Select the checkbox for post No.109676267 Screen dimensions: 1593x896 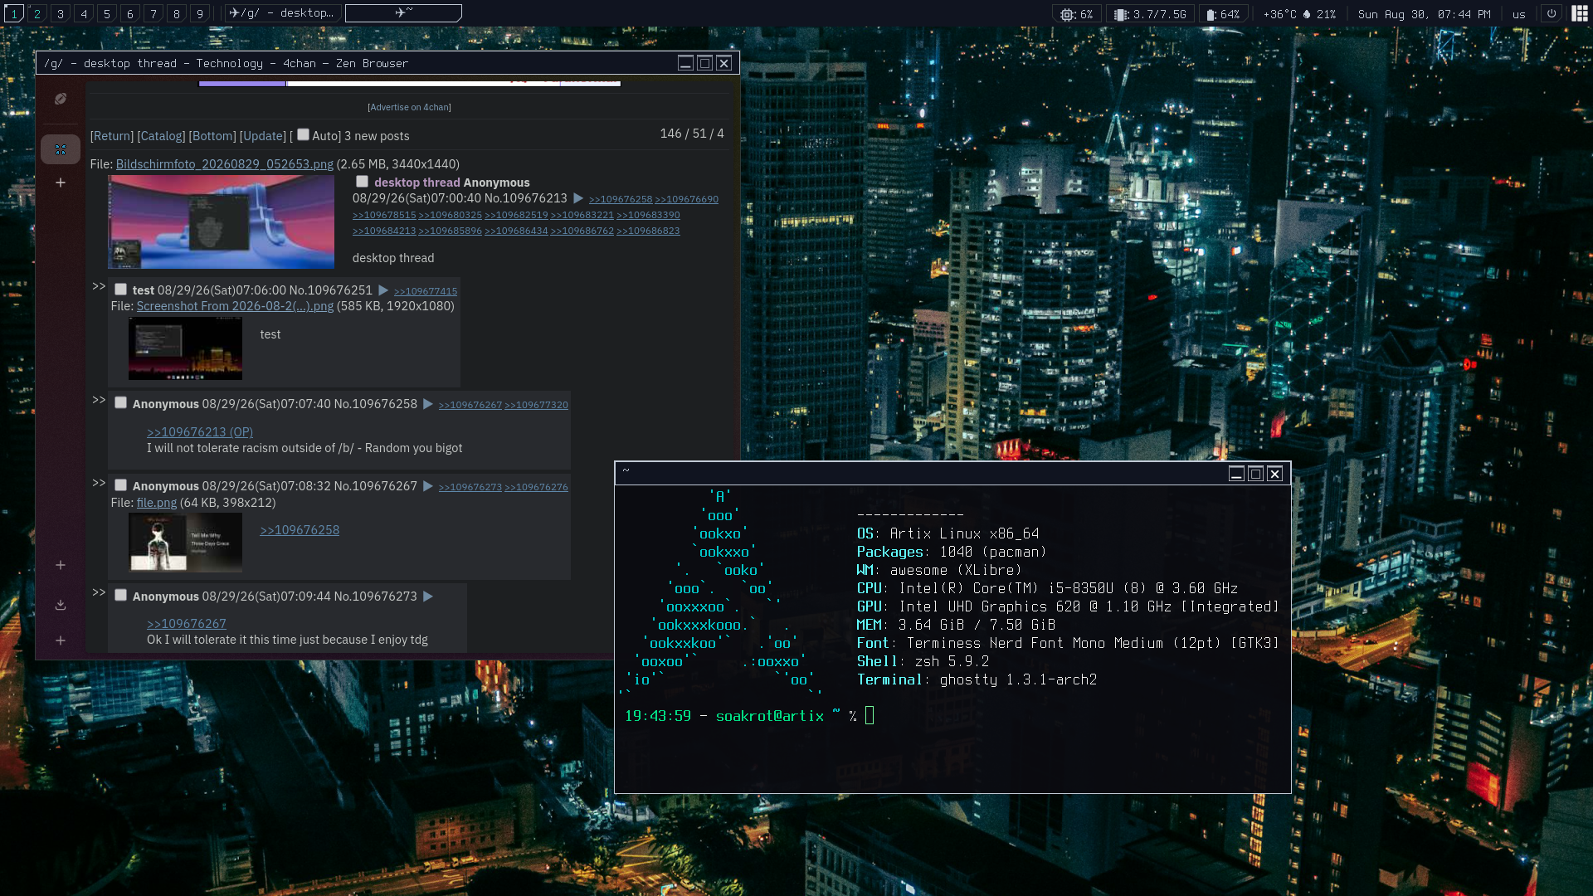(120, 485)
